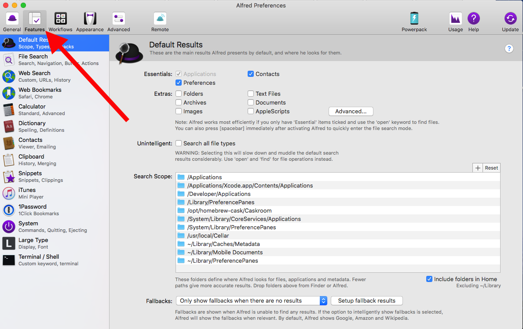This screenshot has height=329, width=523.
Task: Select 1Password in the sidebar
Action: [x=55, y=210]
